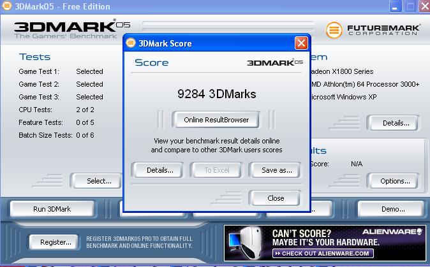This screenshot has height=267, width=430.
Task: Open system Details... button in main window
Action: tap(395, 123)
